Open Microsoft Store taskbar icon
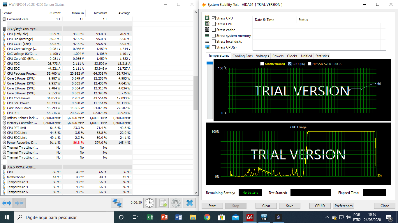This screenshot has height=223, width=398. point(221,217)
